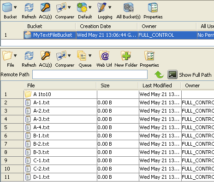
Task: Click the bucket's creation date cell
Action: (107, 35)
